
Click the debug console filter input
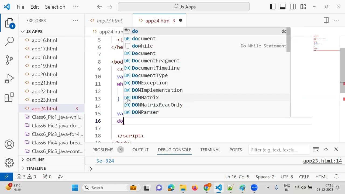tap(279, 150)
